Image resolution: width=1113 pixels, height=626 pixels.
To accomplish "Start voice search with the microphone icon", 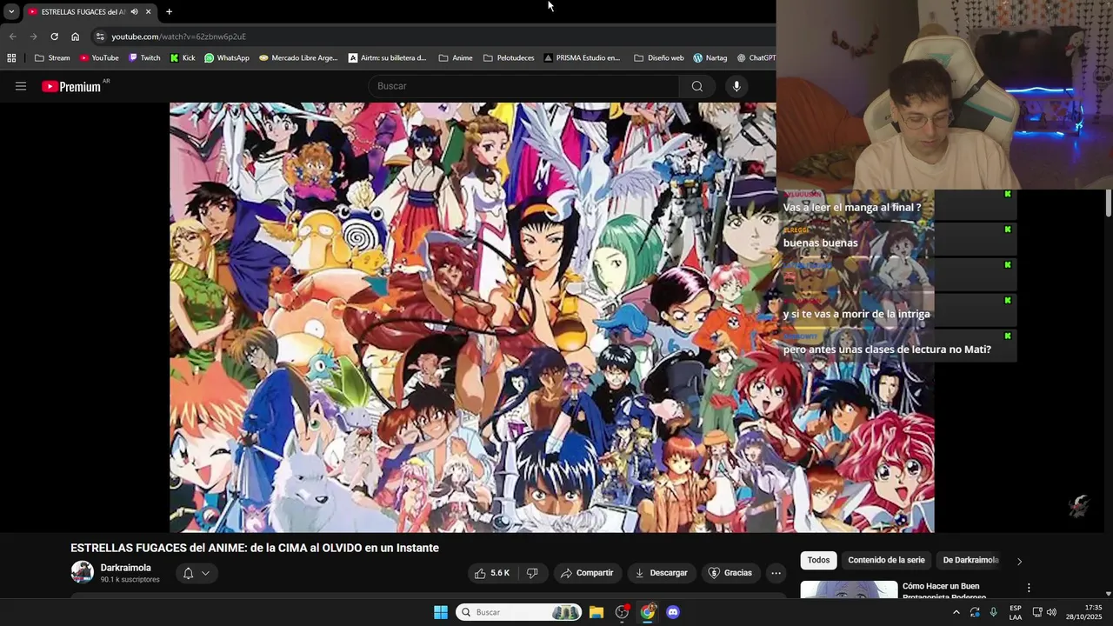I will coord(736,86).
